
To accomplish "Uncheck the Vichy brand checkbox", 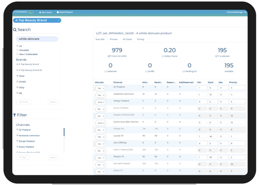I will pyautogui.click(x=17, y=87).
